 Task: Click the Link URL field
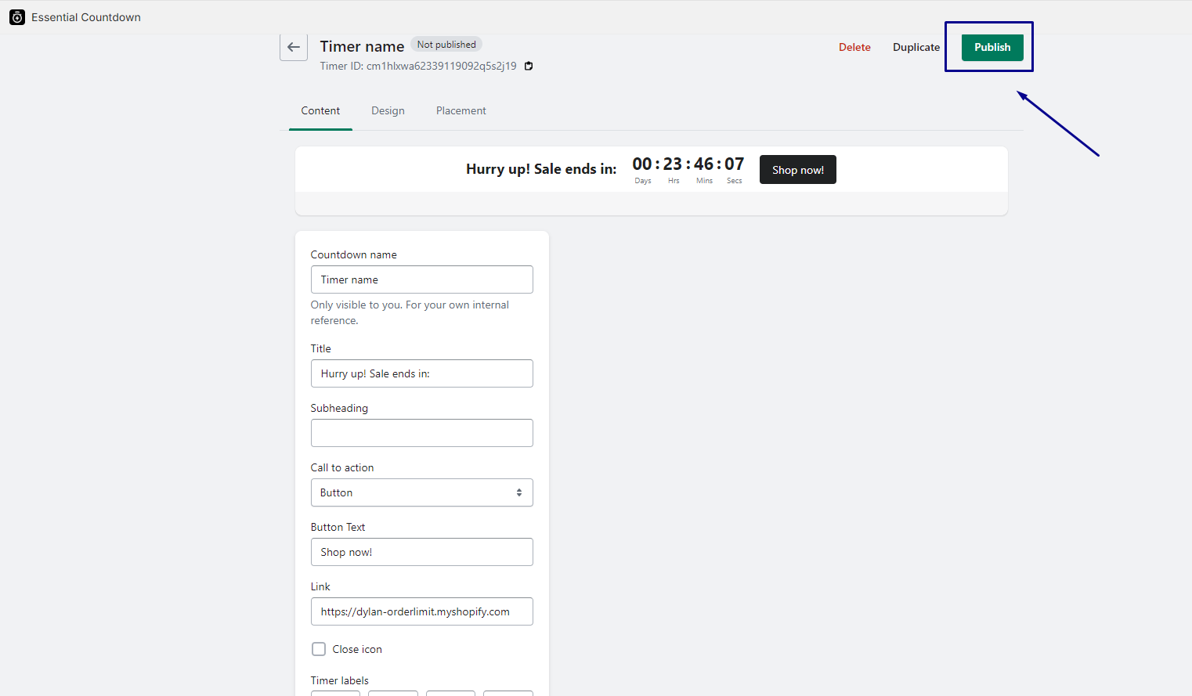pyautogui.click(x=422, y=611)
